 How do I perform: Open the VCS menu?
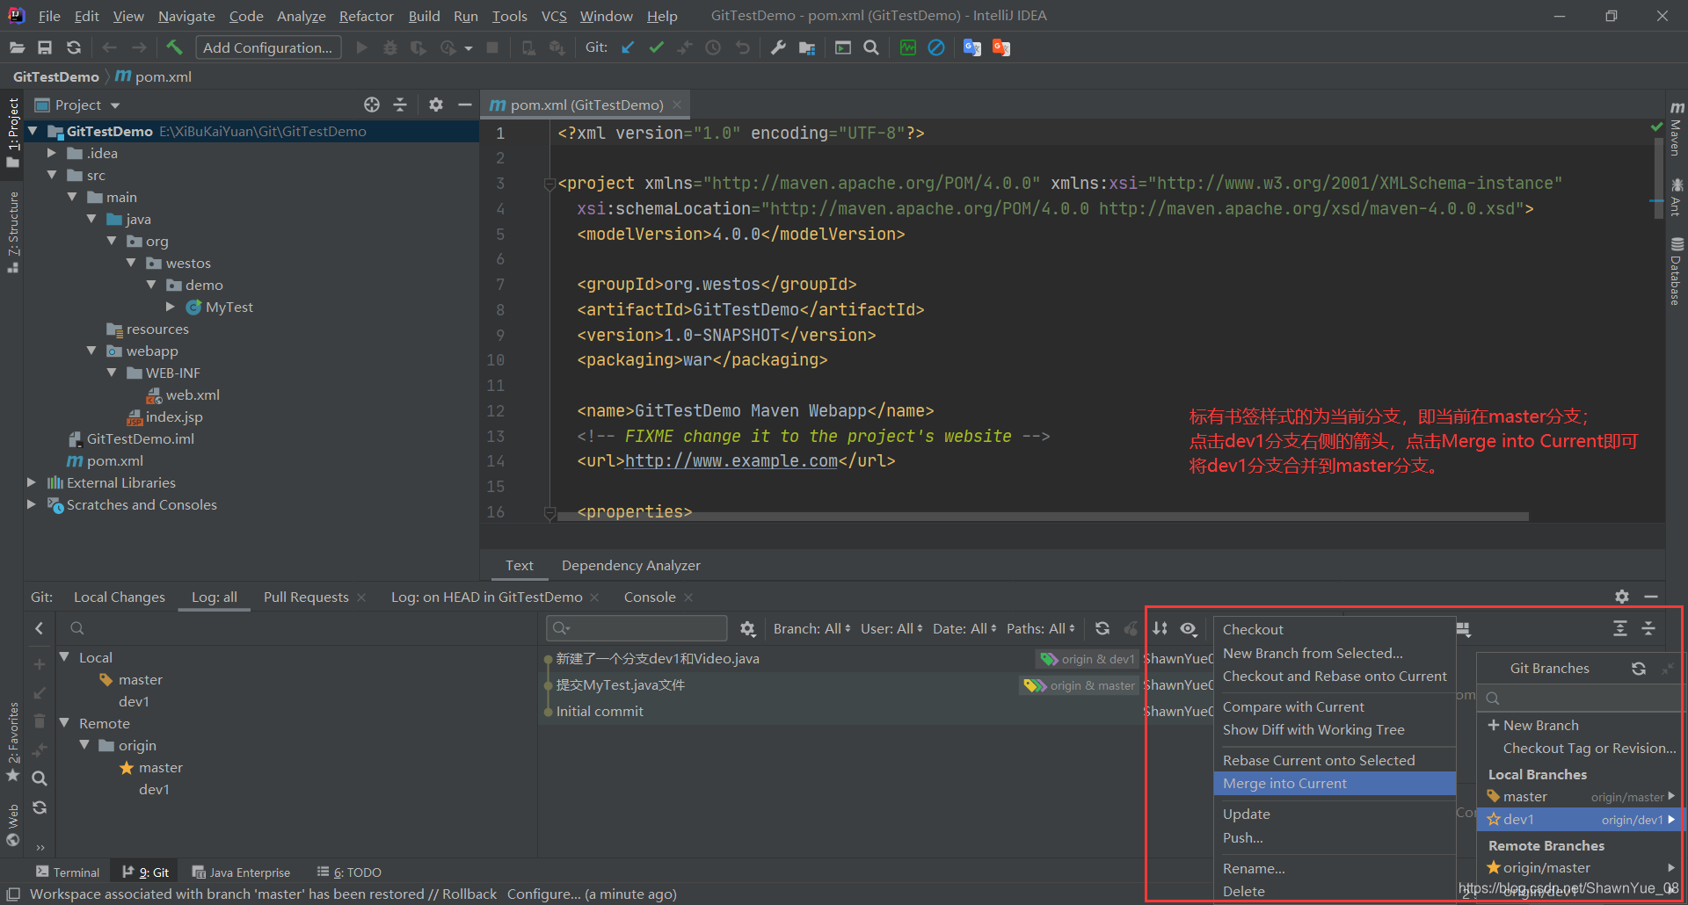(554, 16)
